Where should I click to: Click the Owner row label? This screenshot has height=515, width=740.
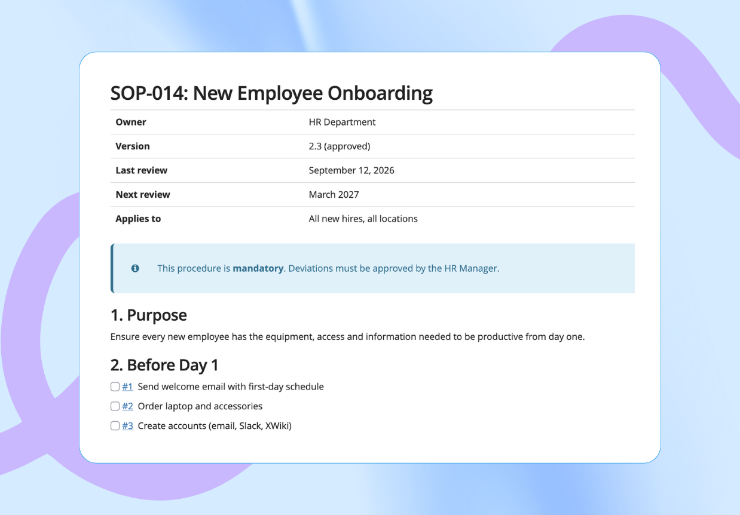131,122
